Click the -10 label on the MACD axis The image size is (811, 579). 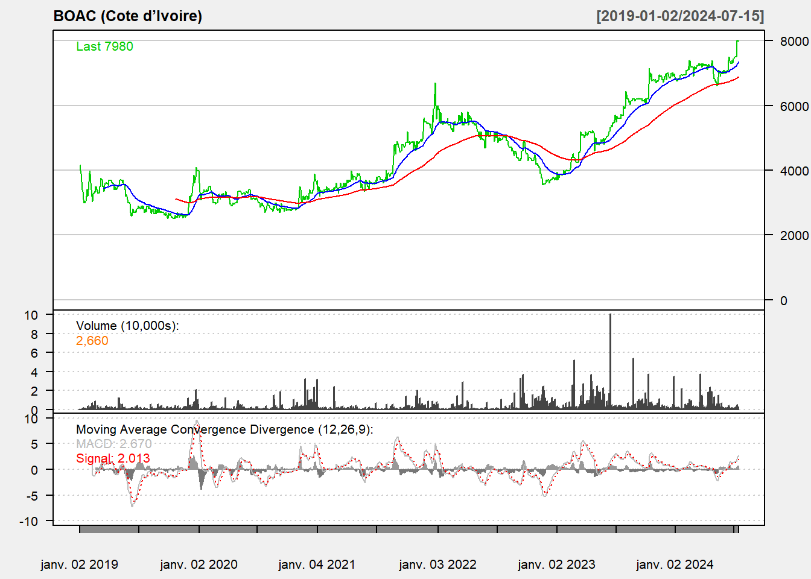click(29, 522)
